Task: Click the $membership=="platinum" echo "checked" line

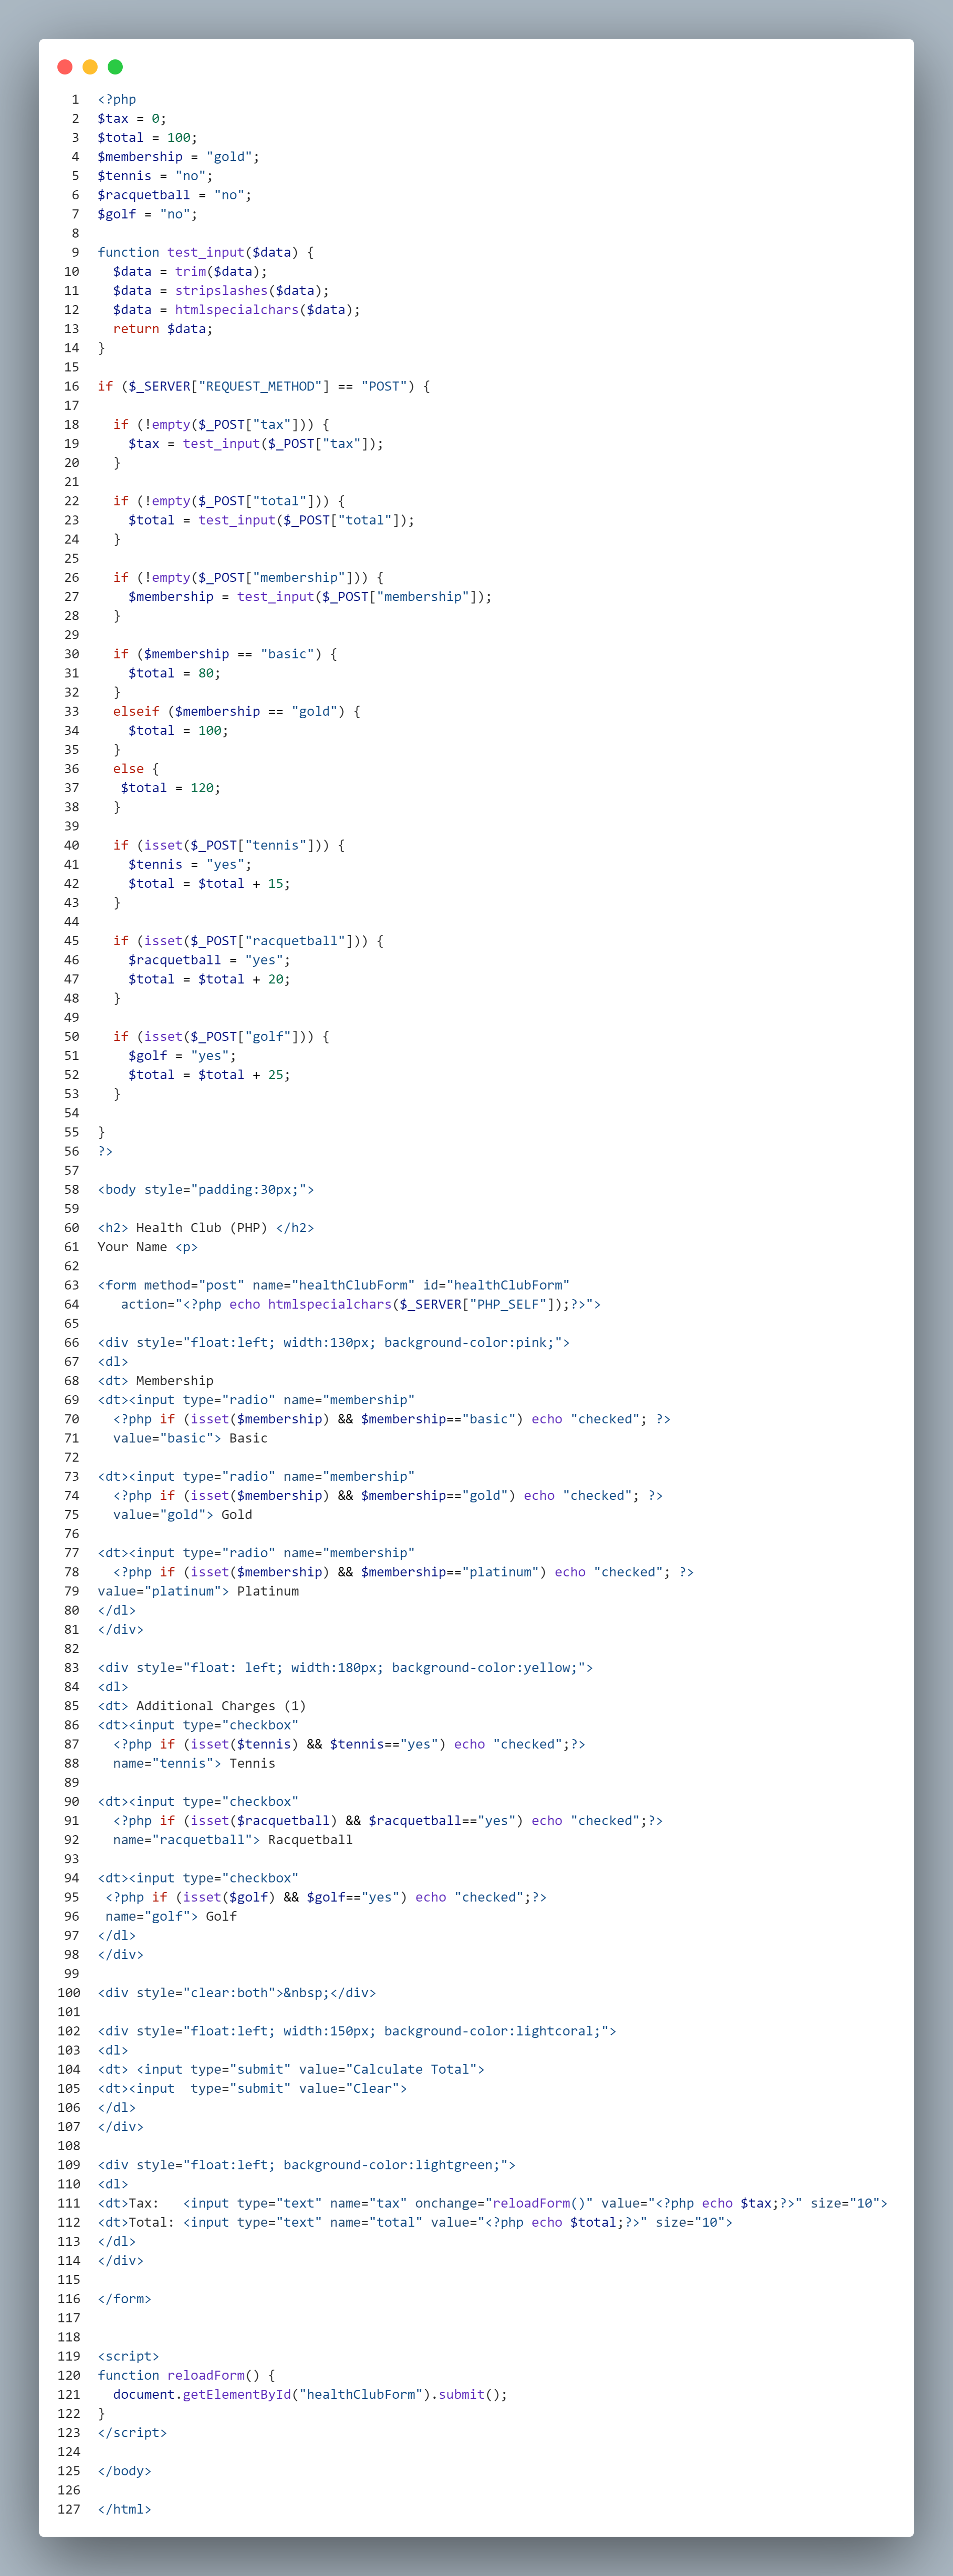Action: pos(403,1572)
